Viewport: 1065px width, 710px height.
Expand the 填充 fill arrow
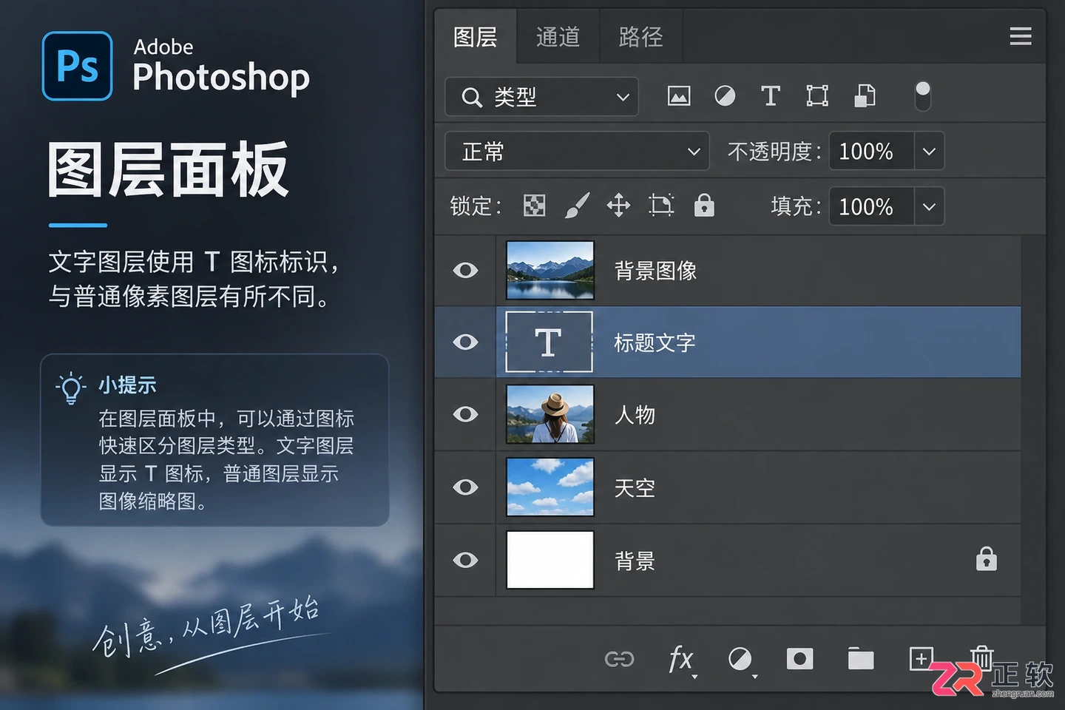[x=929, y=206]
